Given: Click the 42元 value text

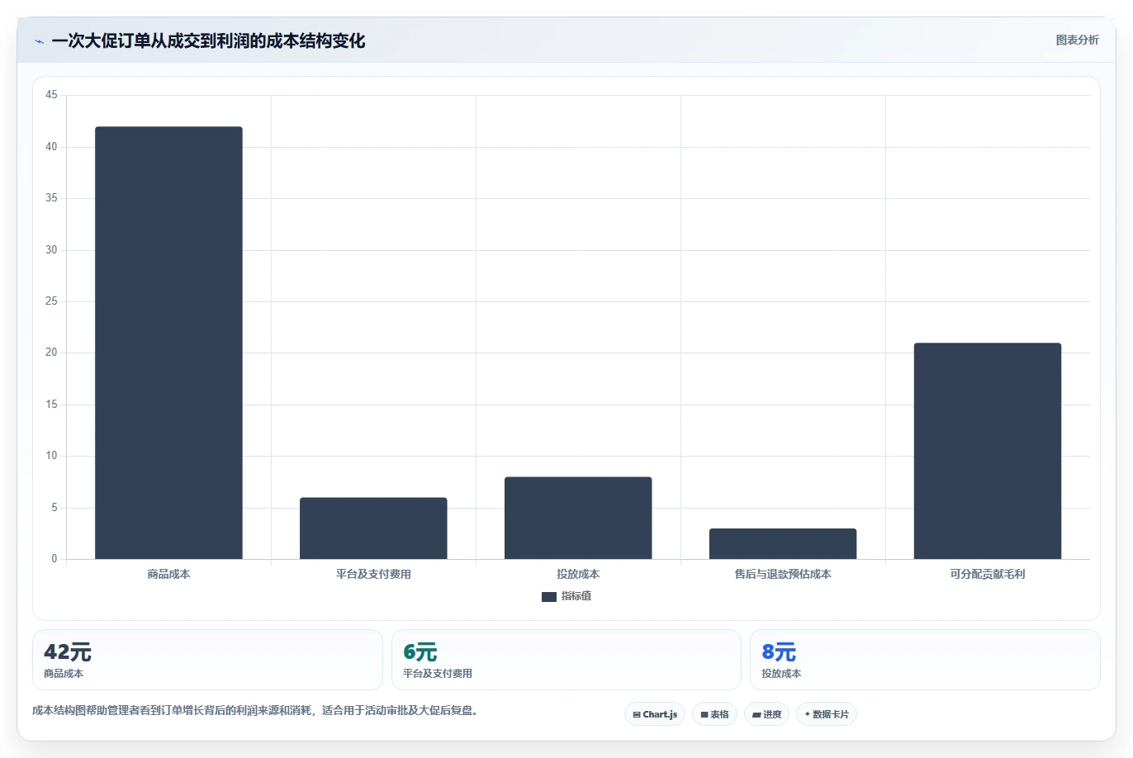Looking at the screenshot, I should 68,652.
